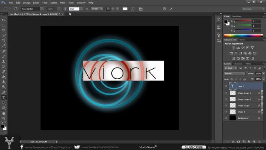Add a Levels adjustment
The height and width of the screenshot is (150, 266).
(x=238, y=48)
